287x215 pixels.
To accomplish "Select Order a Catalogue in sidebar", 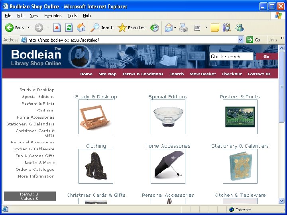I will point(35,170).
